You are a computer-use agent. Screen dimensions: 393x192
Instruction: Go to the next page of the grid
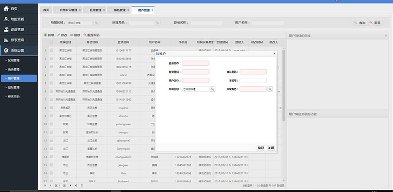click(x=70, y=185)
